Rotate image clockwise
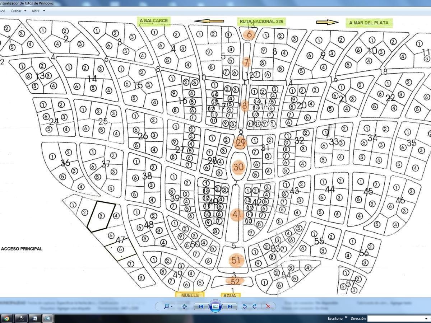 click(x=255, y=306)
